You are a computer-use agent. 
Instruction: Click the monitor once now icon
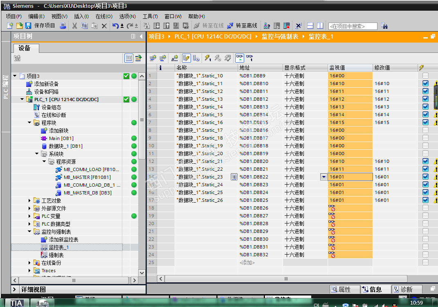pyautogui.click(x=249, y=58)
